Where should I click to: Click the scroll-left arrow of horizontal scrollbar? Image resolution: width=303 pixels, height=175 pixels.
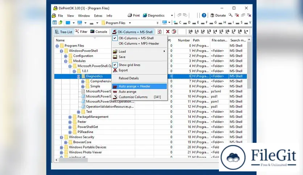click(x=57, y=160)
